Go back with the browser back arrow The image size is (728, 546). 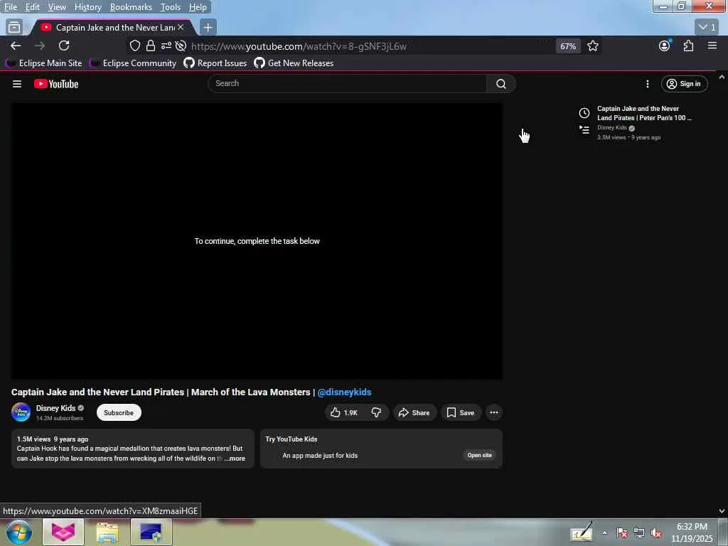[x=16, y=45]
